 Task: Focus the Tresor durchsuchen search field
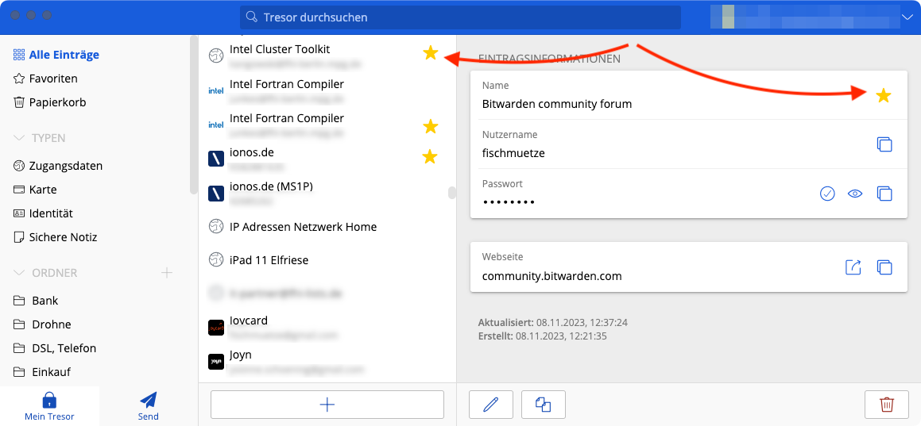[x=460, y=17]
